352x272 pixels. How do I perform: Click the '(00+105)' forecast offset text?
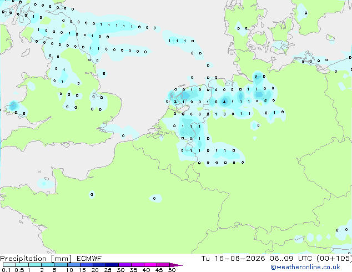coord(334,259)
